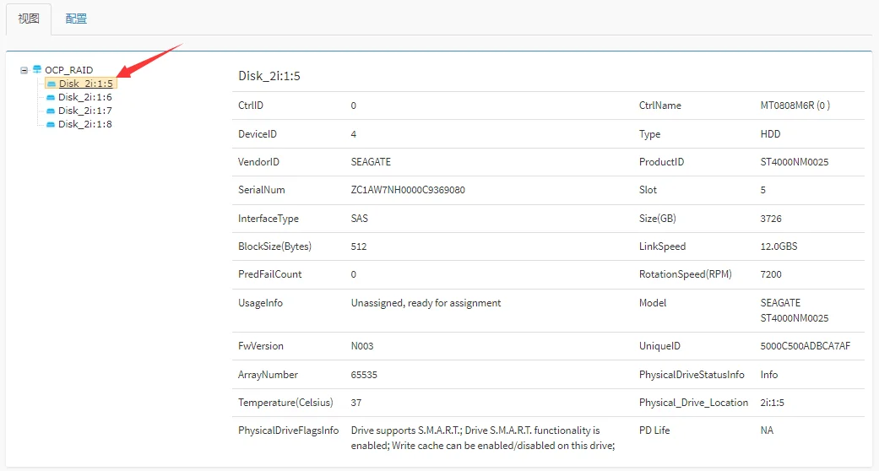Click the PredFailCount label
The width and height of the screenshot is (879, 471).
coord(269,275)
